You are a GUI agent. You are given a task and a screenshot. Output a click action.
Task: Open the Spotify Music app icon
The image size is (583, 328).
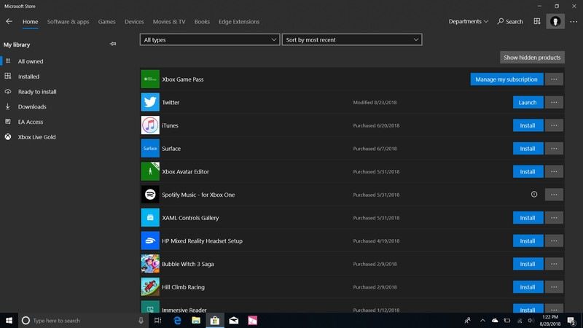pos(150,195)
